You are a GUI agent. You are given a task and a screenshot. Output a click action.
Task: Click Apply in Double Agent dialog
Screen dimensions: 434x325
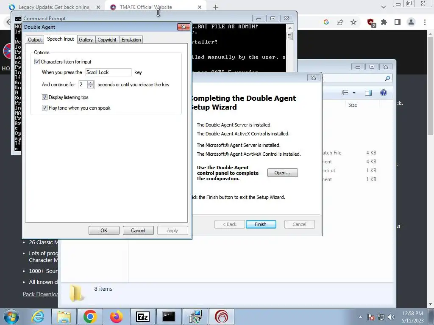[172, 231]
